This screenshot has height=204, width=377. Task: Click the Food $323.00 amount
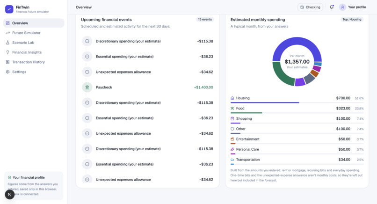343,109
